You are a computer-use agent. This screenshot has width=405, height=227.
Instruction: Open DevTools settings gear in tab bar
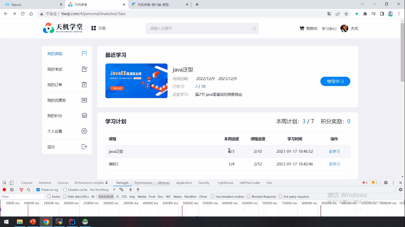point(386,183)
